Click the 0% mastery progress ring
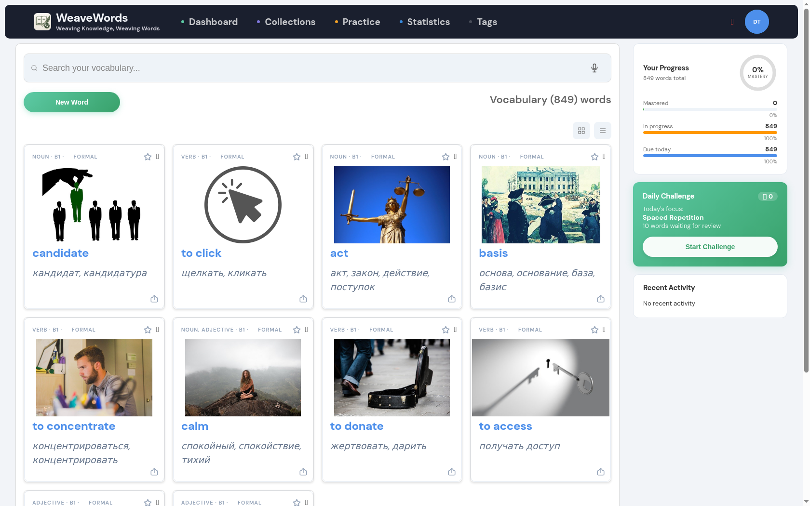 757,73
